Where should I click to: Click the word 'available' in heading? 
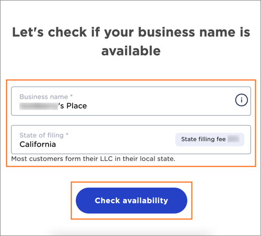131,51
